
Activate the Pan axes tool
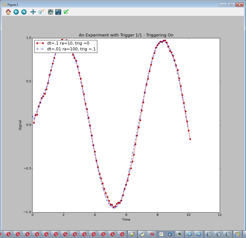click(33, 12)
